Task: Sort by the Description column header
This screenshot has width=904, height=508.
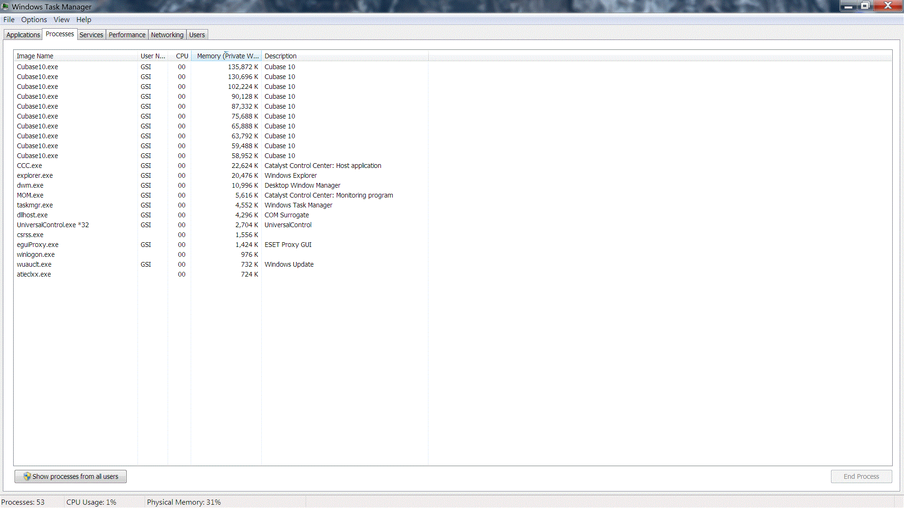Action: (x=345, y=56)
